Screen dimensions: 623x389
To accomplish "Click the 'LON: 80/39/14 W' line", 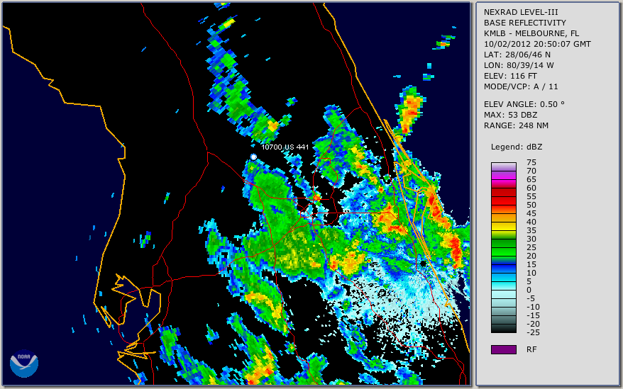I will tap(519, 65).
